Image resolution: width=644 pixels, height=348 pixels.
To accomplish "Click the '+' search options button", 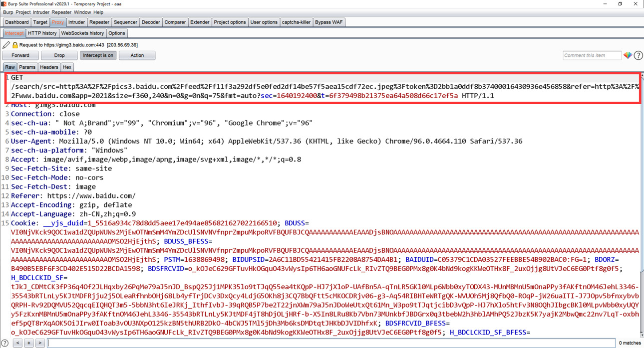I will 28,343.
